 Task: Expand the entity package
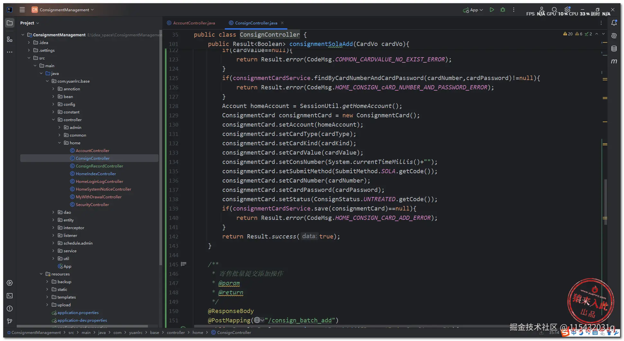(x=53, y=220)
